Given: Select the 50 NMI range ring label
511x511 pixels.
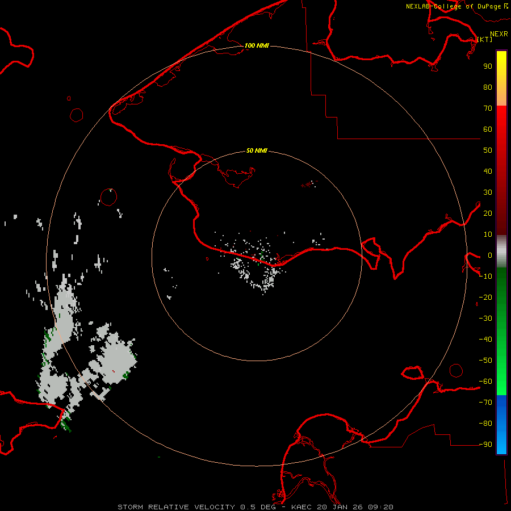Looking at the screenshot, I should tap(257, 150).
